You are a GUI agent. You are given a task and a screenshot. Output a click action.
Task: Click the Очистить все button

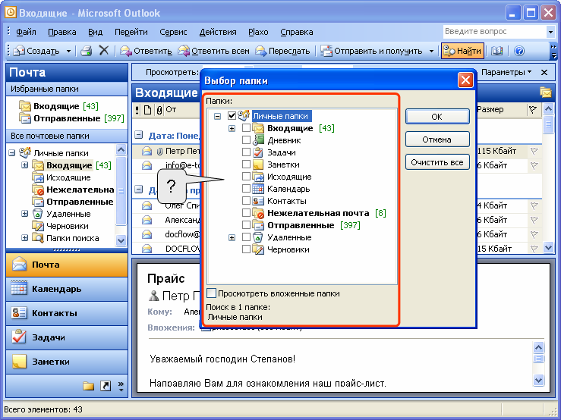[x=437, y=162]
